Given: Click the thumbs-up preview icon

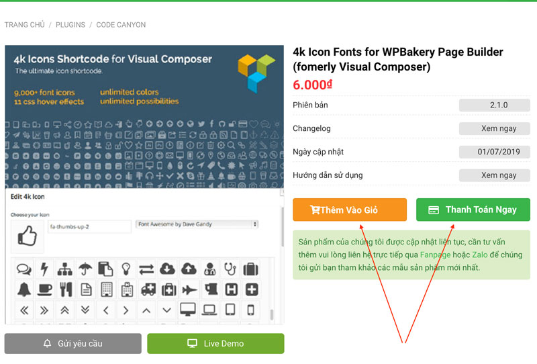Looking at the screenshot, I should (27, 236).
